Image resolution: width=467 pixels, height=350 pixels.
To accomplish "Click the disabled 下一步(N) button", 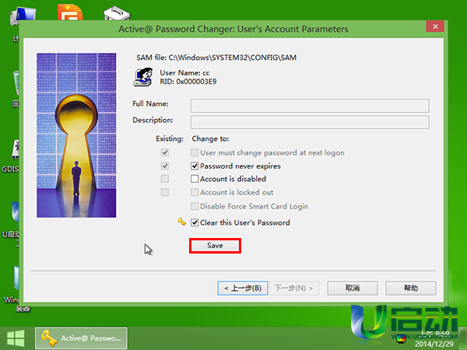I will [294, 288].
